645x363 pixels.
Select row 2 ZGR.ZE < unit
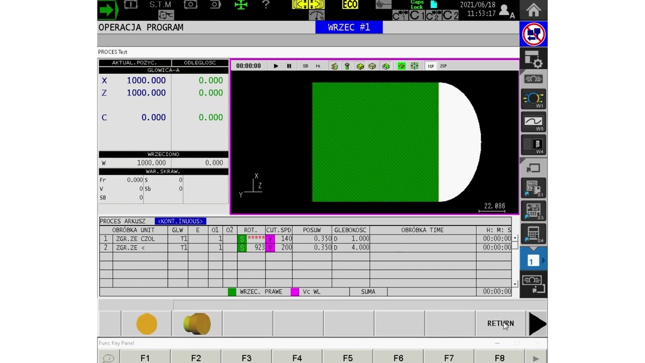point(305,248)
